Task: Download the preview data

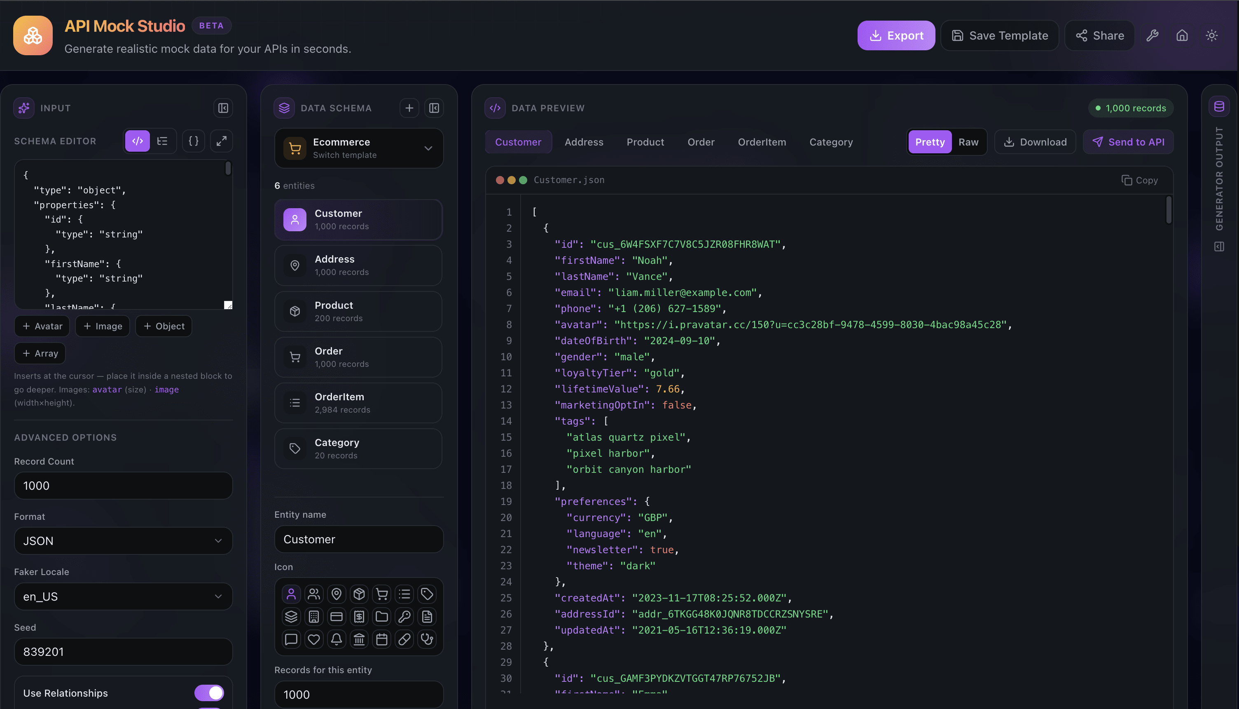Action: click(1035, 142)
